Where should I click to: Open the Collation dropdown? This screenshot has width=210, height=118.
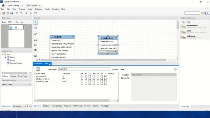click(154, 75)
